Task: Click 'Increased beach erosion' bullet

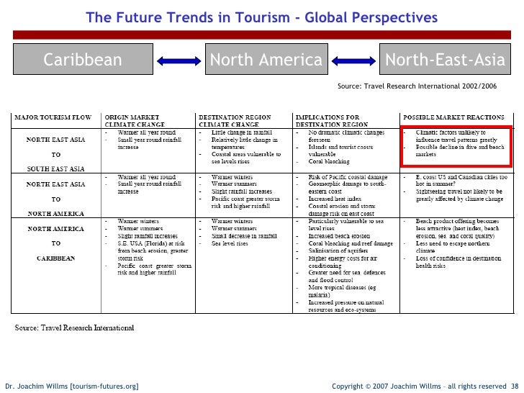Action: [339, 236]
